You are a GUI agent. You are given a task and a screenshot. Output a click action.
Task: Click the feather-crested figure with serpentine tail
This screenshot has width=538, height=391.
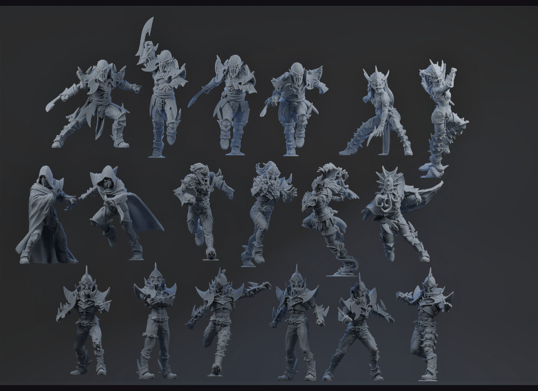[x=330, y=220]
